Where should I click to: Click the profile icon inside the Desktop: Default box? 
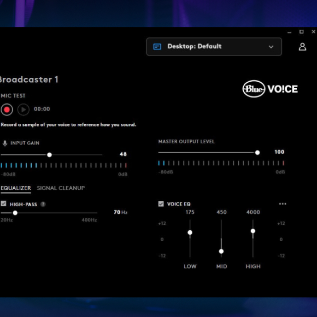point(157,47)
